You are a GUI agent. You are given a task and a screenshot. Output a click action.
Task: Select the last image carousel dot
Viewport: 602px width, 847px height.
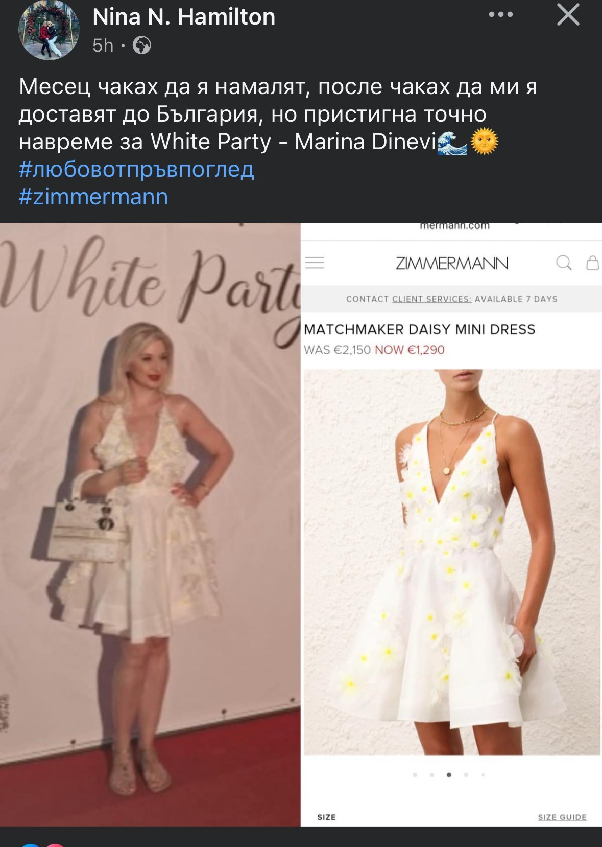coord(483,775)
